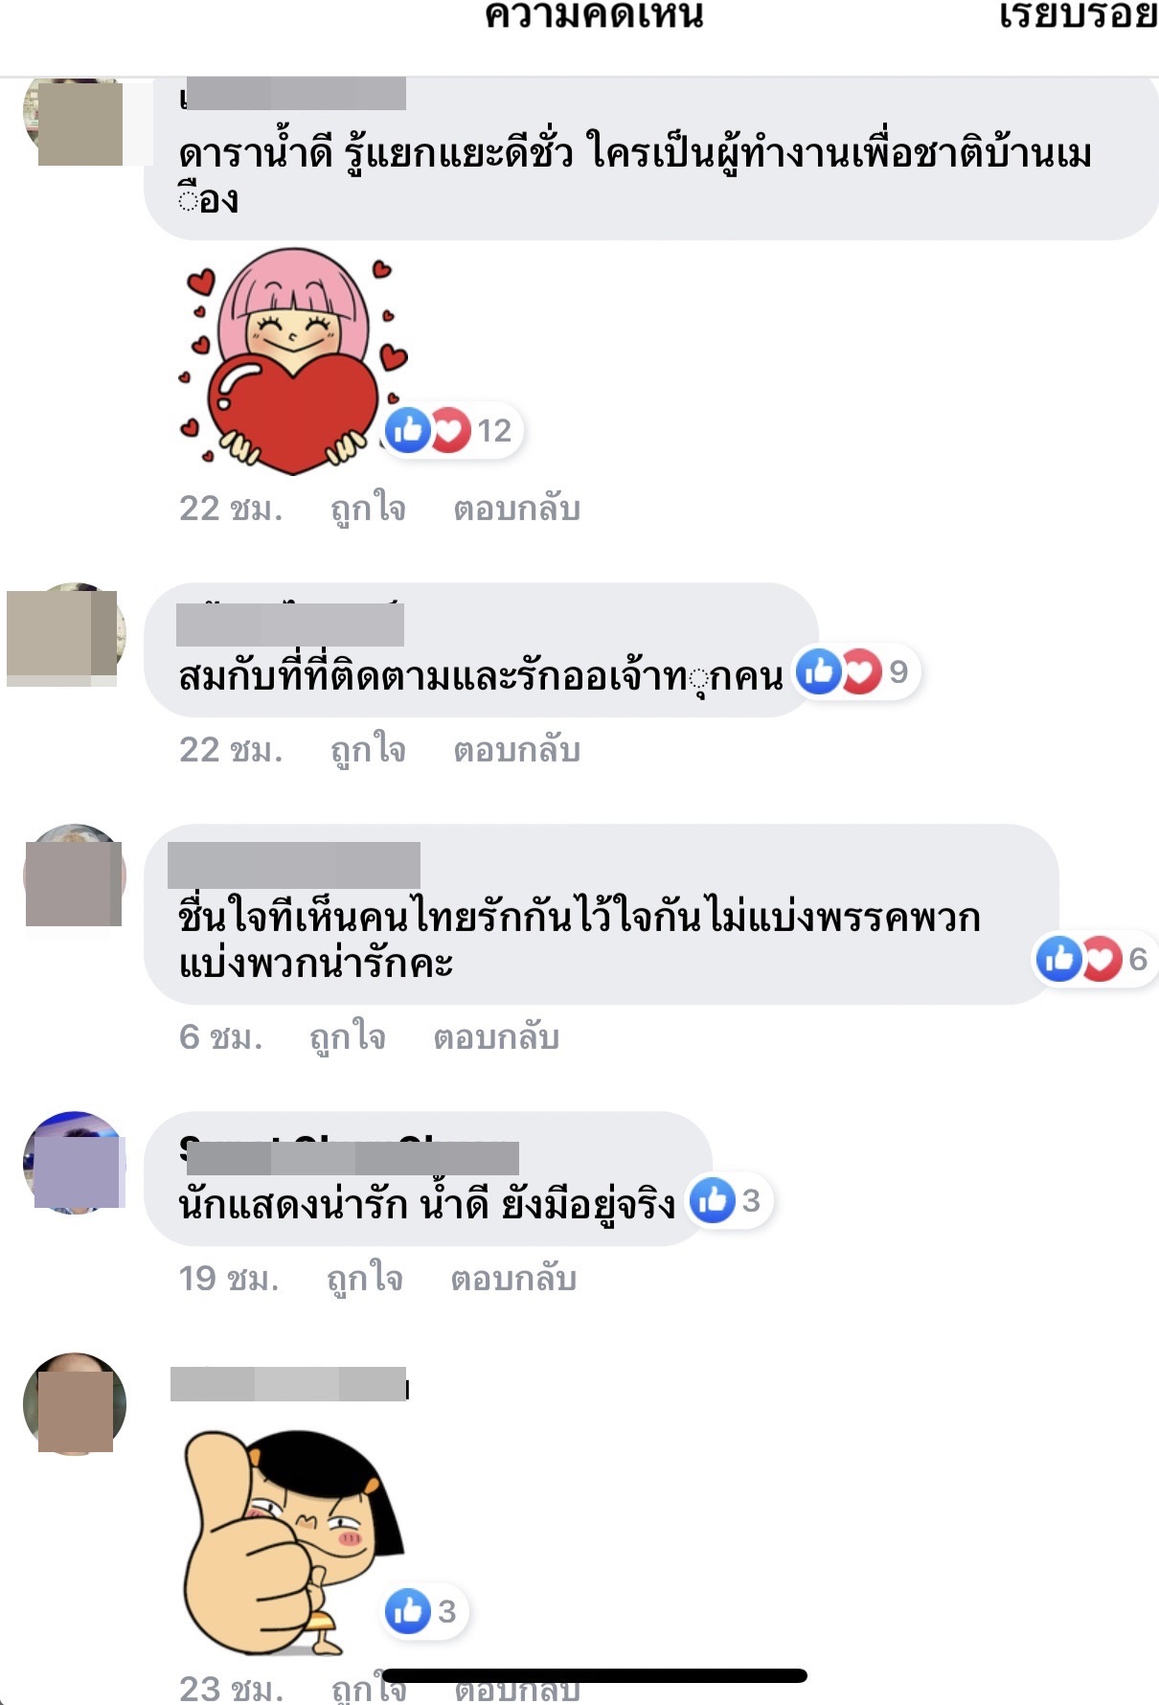Like the first comment posted 22 ชม. ago

click(368, 509)
